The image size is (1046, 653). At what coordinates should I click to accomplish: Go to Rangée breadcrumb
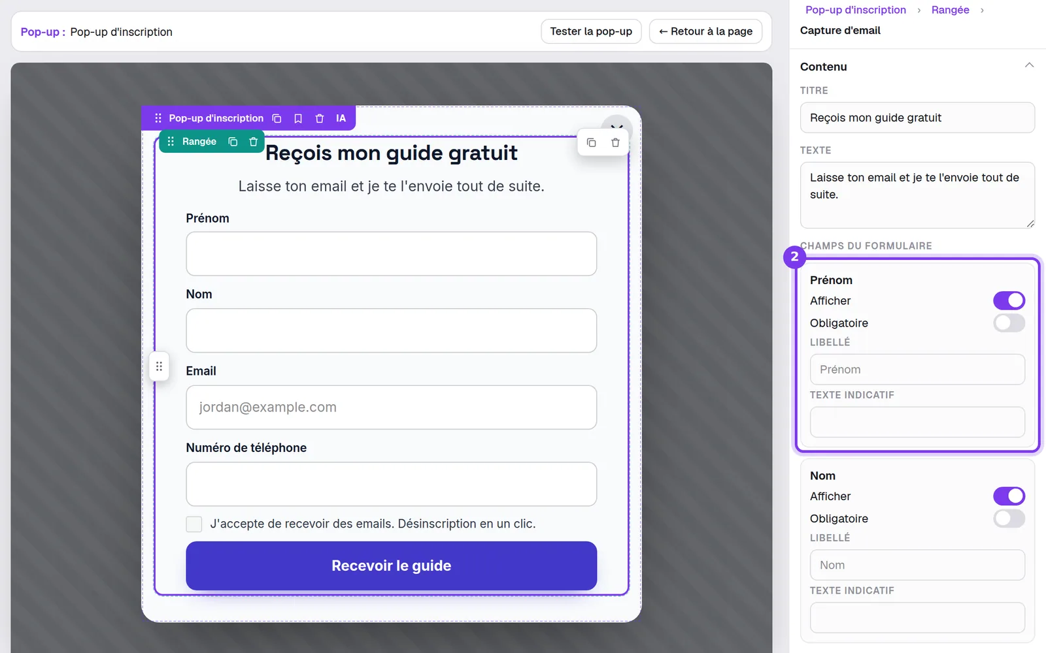click(950, 10)
